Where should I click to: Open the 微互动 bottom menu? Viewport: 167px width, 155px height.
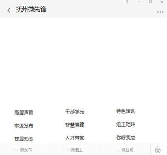125,150
